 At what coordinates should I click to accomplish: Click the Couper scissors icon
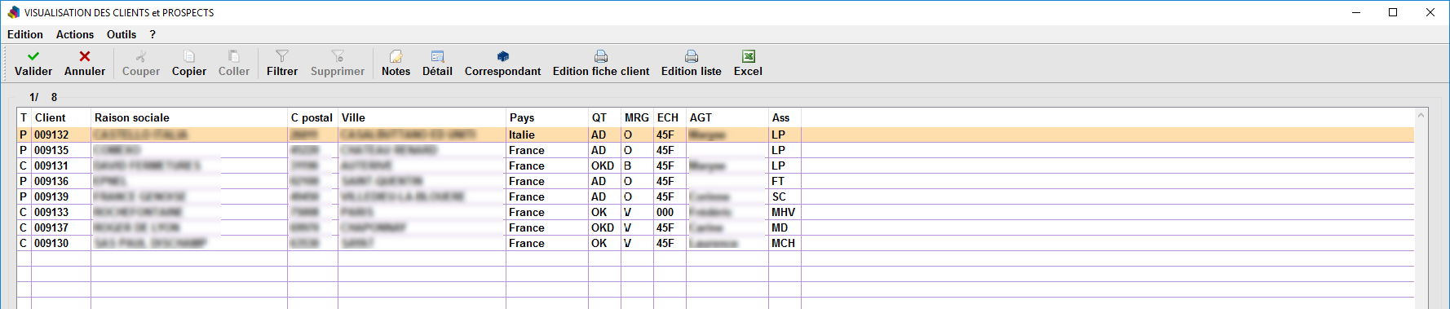[141, 56]
